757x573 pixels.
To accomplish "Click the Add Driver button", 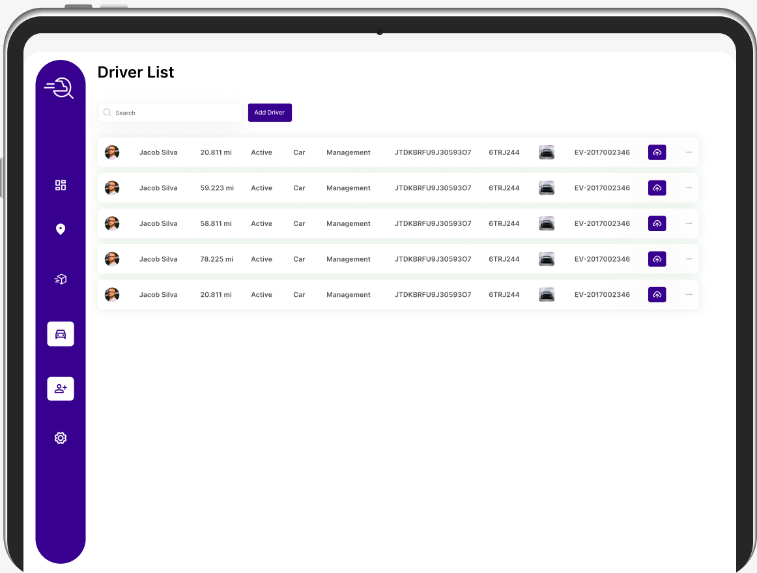I will point(270,113).
